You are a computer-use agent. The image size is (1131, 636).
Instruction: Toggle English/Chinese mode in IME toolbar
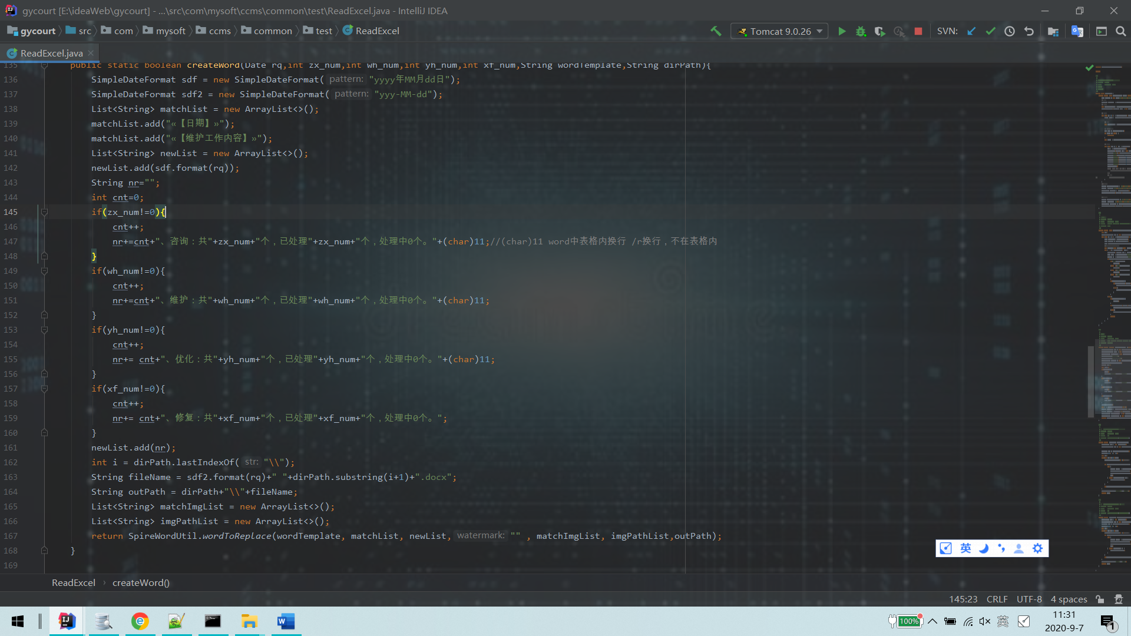(x=965, y=548)
